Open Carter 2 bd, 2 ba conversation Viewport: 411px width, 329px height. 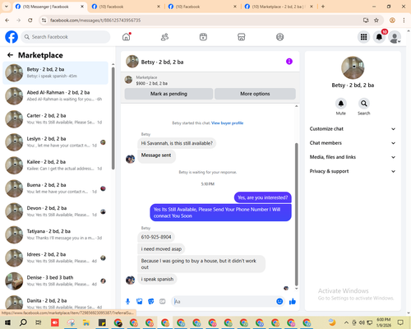pyautogui.click(x=56, y=119)
